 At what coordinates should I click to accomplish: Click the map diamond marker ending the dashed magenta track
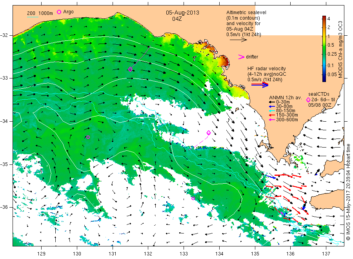pyautogui.click(x=209, y=133)
